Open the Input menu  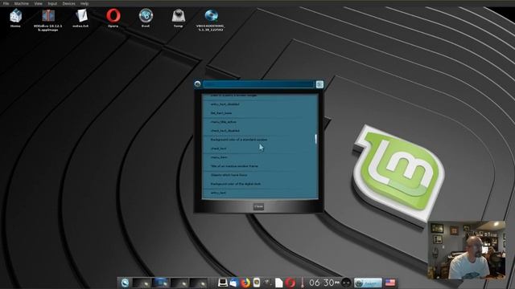[52, 3]
